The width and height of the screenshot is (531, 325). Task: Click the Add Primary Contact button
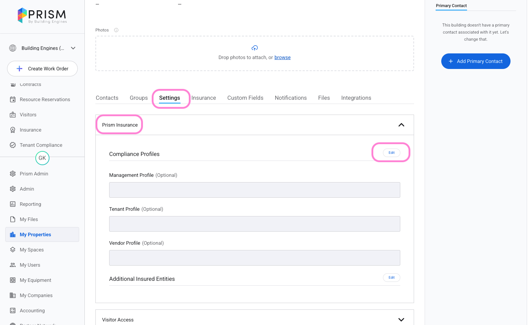[476, 61]
